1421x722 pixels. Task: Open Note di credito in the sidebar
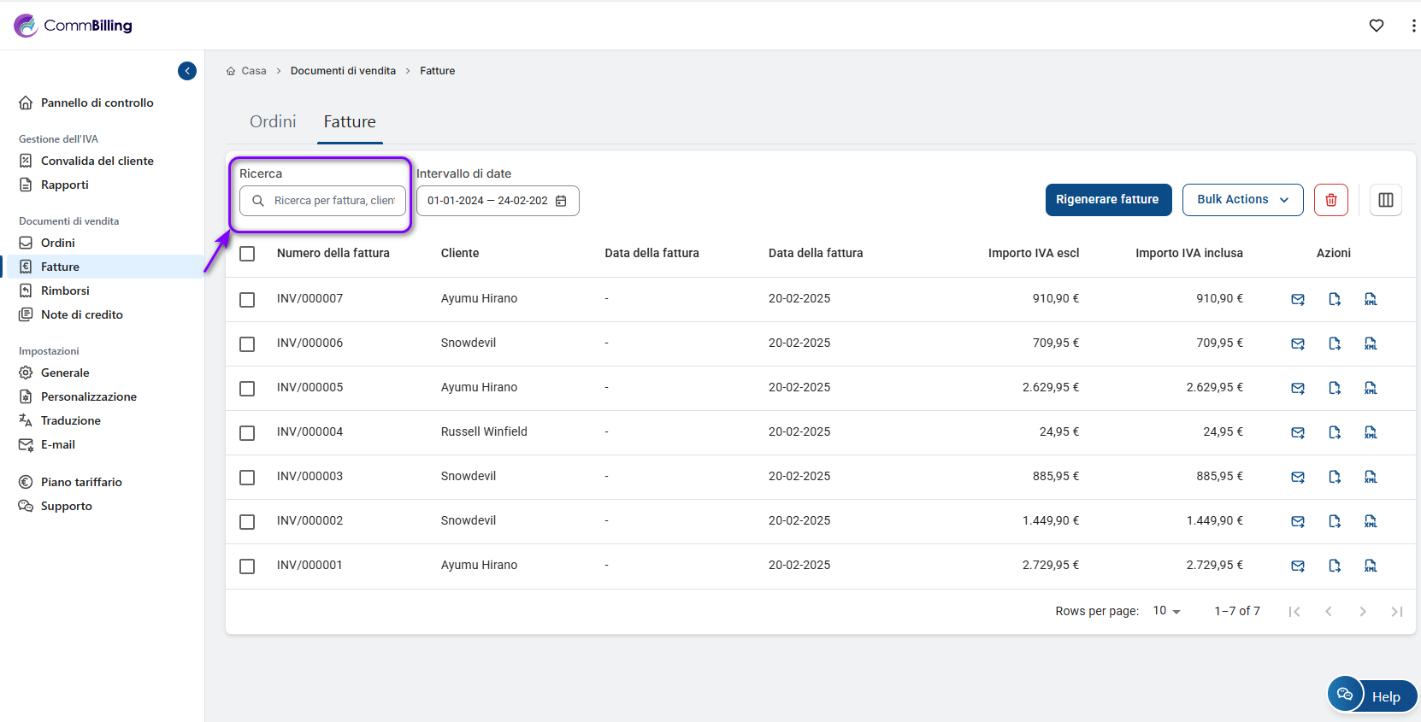(x=81, y=314)
